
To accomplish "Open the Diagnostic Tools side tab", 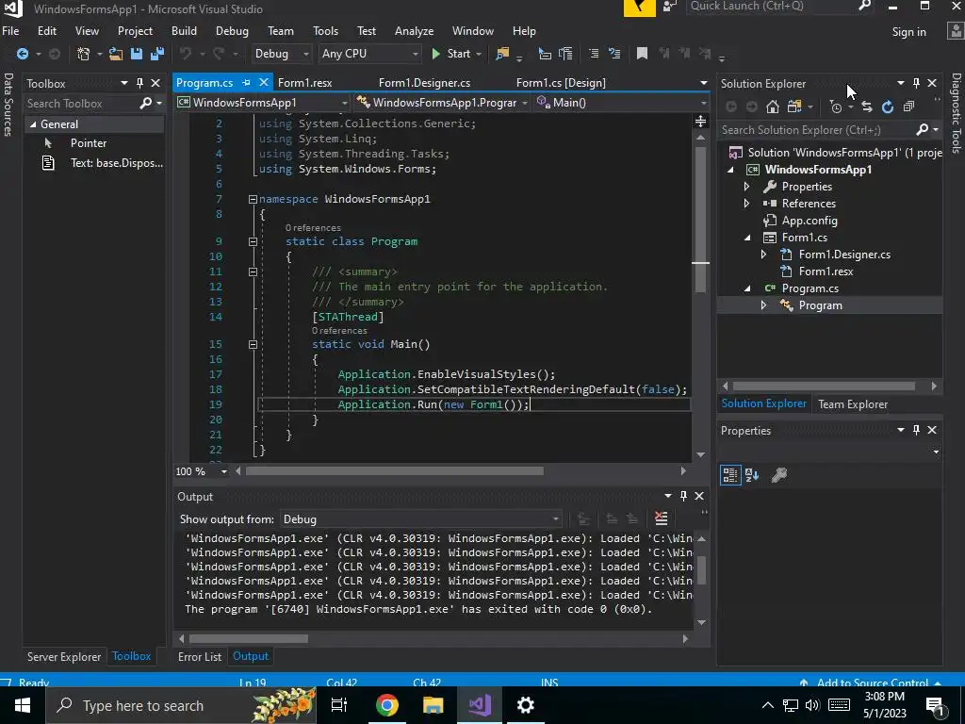I will click(956, 113).
